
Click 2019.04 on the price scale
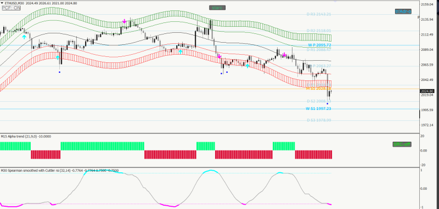click(x=427, y=95)
